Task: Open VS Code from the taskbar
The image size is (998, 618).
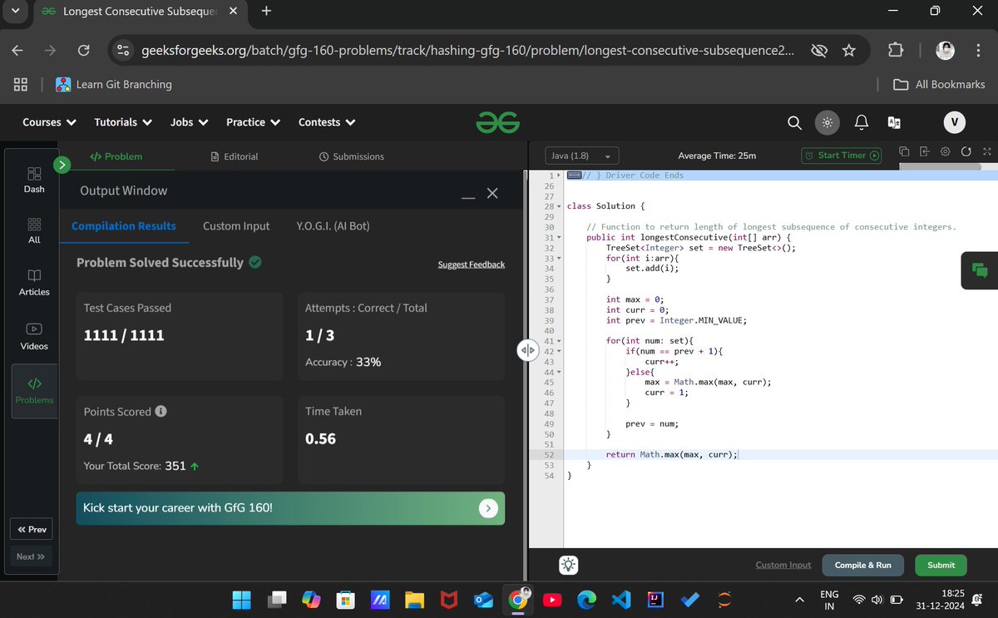Action: coord(620,599)
